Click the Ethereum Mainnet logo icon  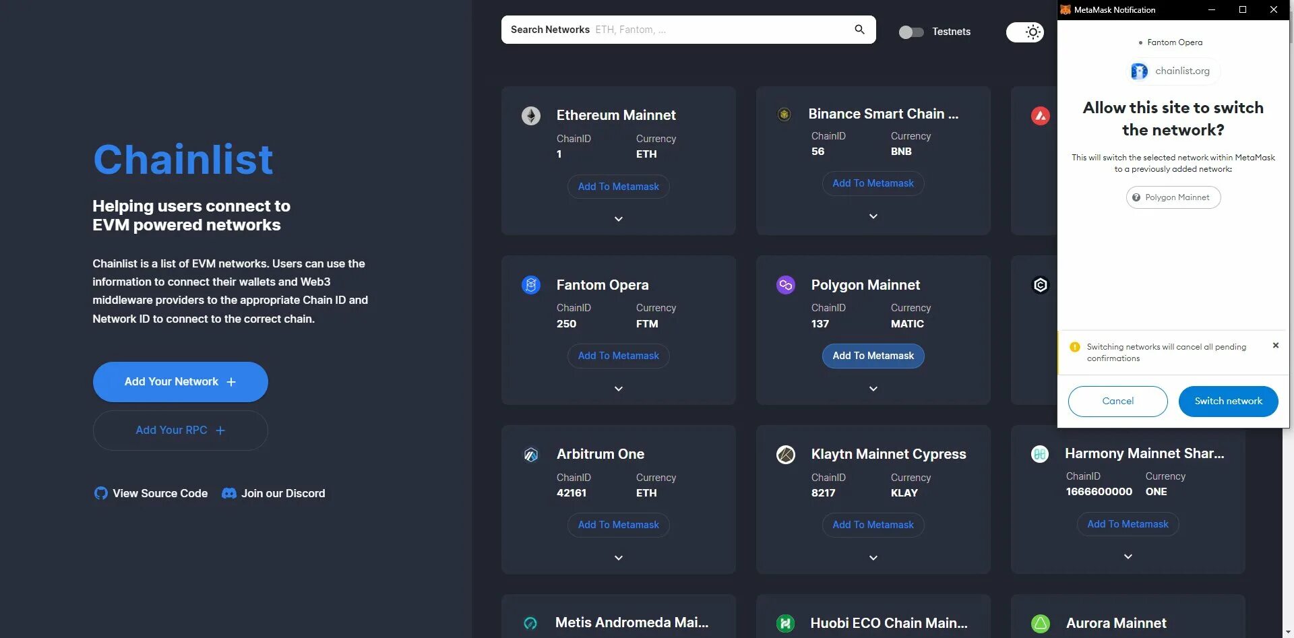[x=531, y=116]
